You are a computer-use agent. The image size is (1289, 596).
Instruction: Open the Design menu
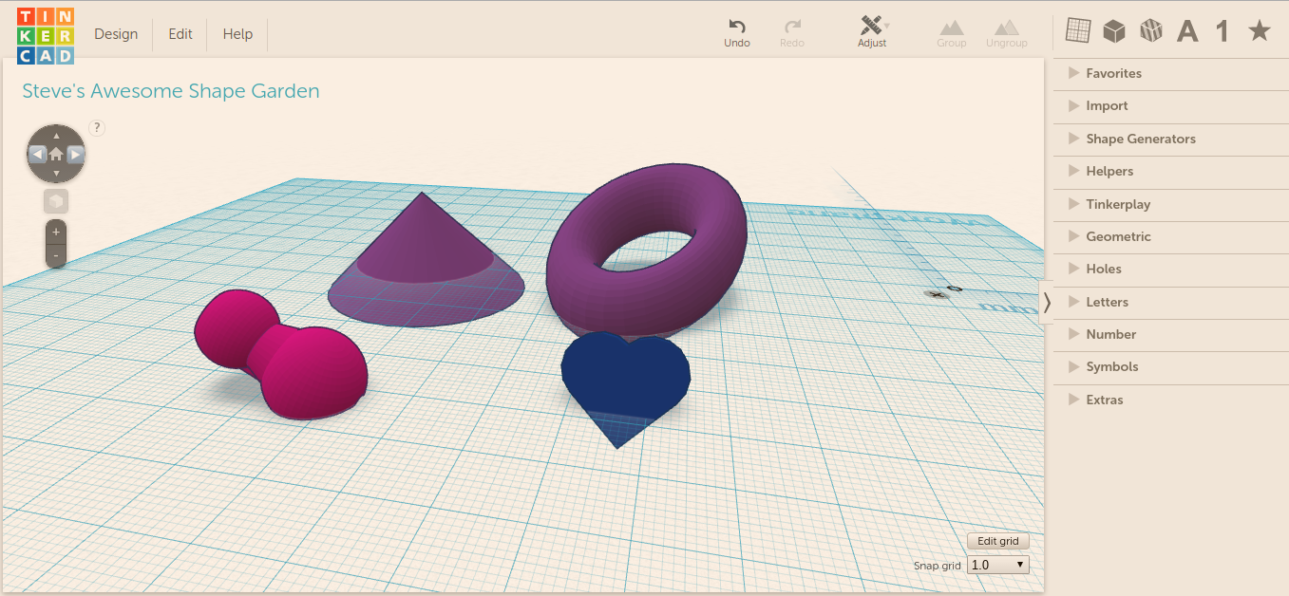[116, 34]
